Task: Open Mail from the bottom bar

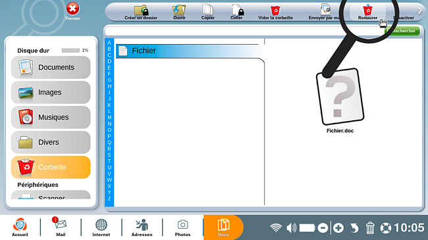Action: pyautogui.click(x=61, y=228)
